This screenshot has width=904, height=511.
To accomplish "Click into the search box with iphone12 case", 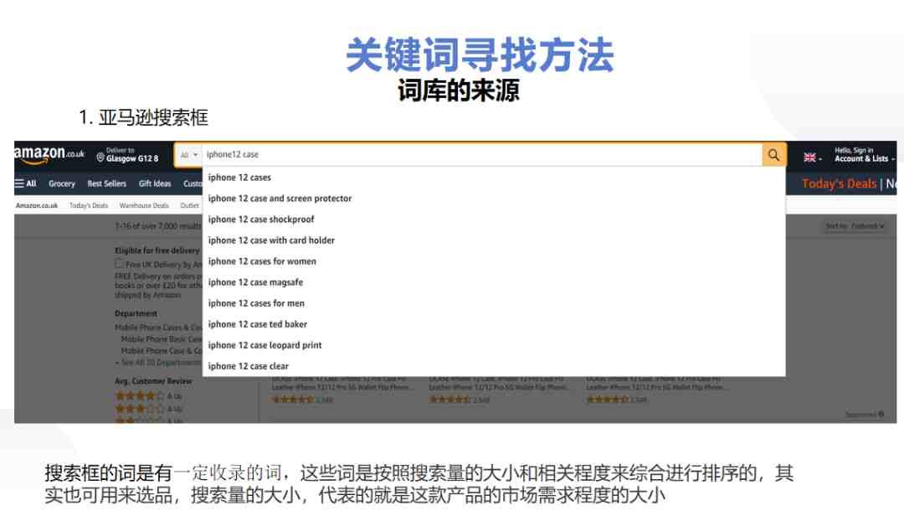I will click(x=482, y=155).
